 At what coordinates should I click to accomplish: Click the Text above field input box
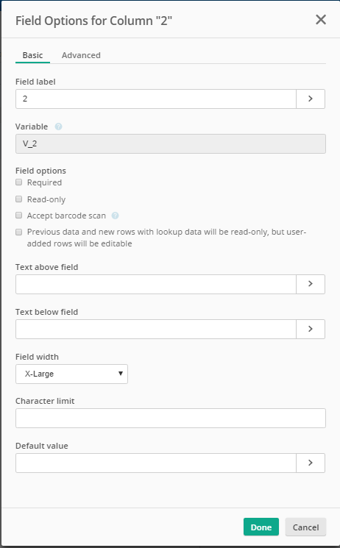click(156, 284)
